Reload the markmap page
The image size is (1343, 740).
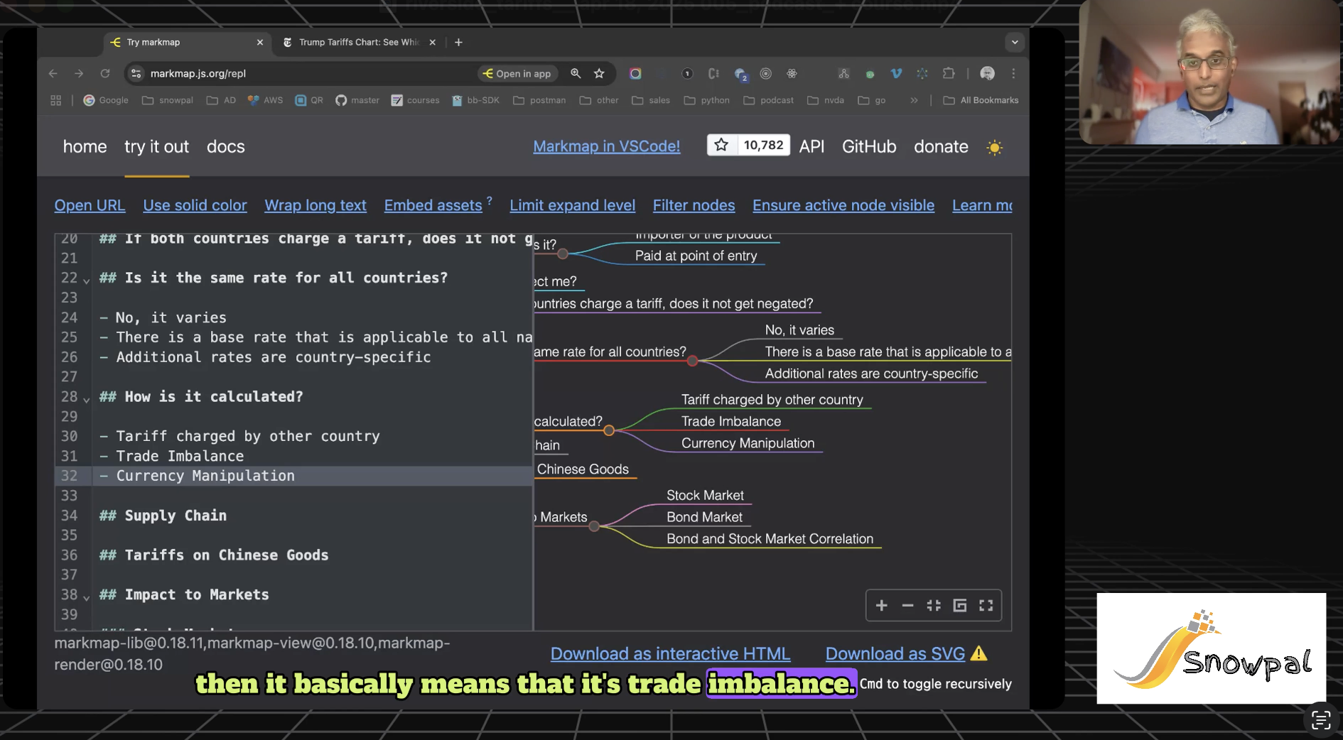[105, 73]
